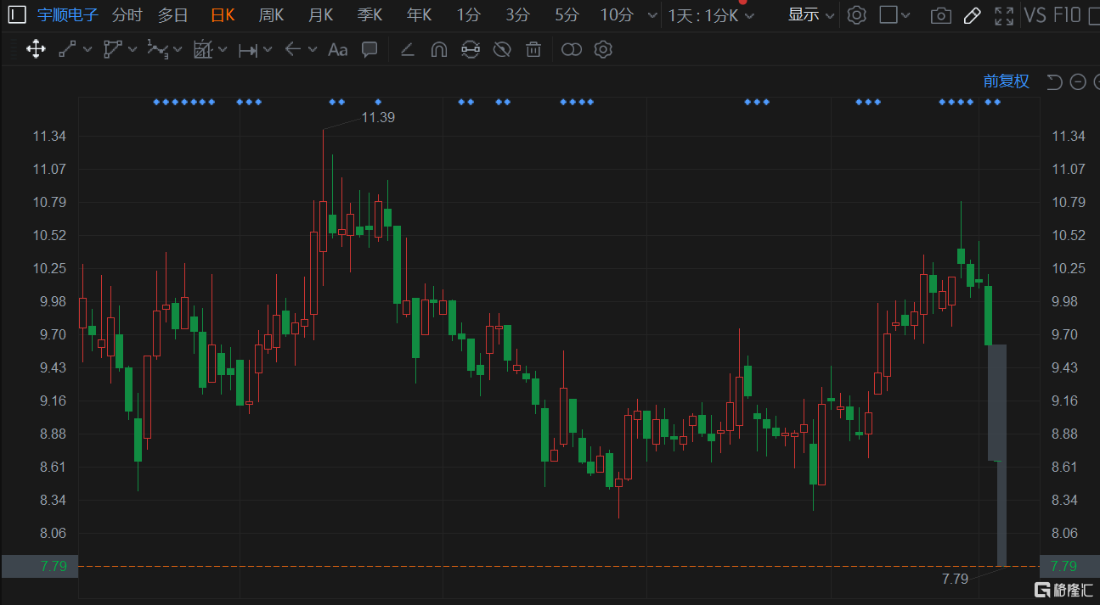Zoom out chart with minus icon
This screenshot has width=1100, height=605.
pyautogui.click(x=1078, y=81)
